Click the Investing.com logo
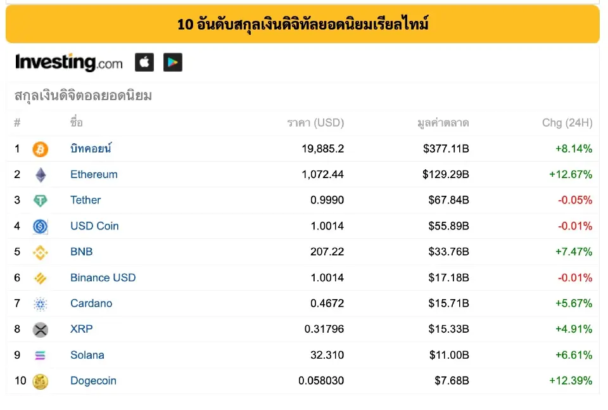The image size is (608, 410). point(67,62)
